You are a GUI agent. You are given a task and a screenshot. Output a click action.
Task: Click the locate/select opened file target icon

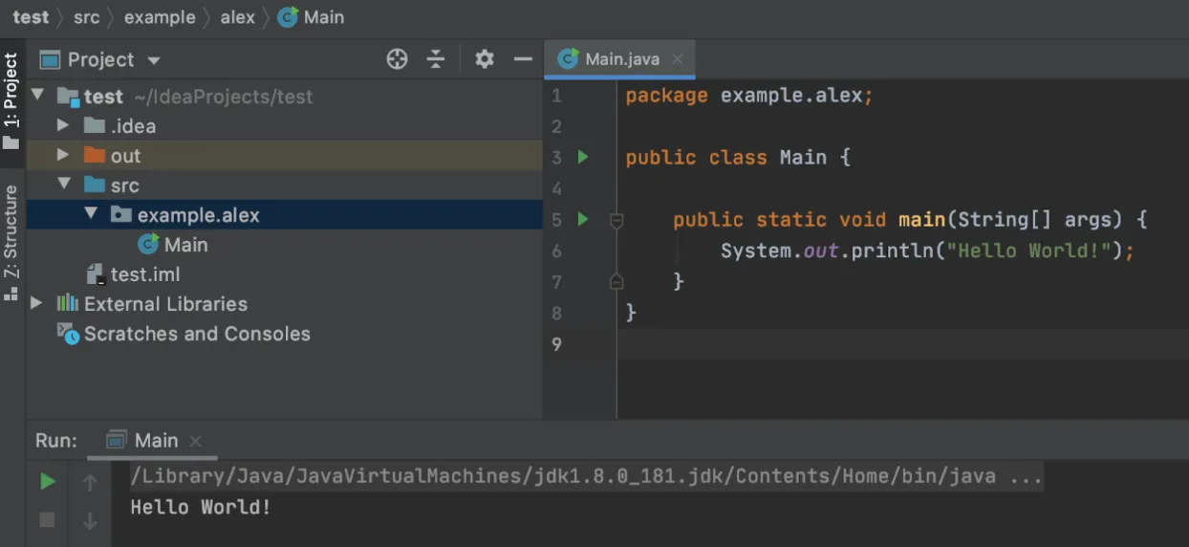[x=397, y=59]
